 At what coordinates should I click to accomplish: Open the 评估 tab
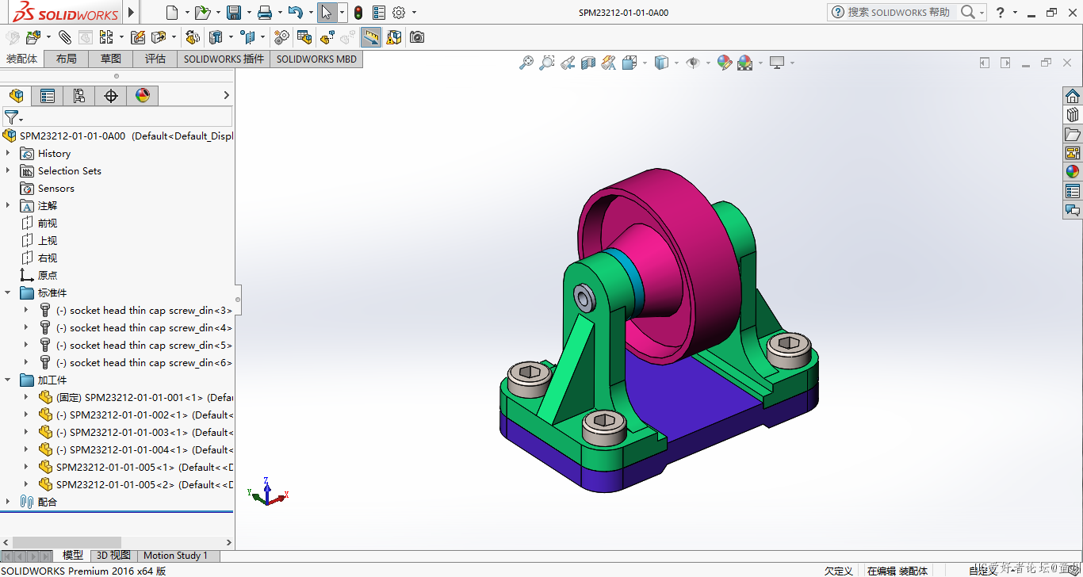[155, 59]
